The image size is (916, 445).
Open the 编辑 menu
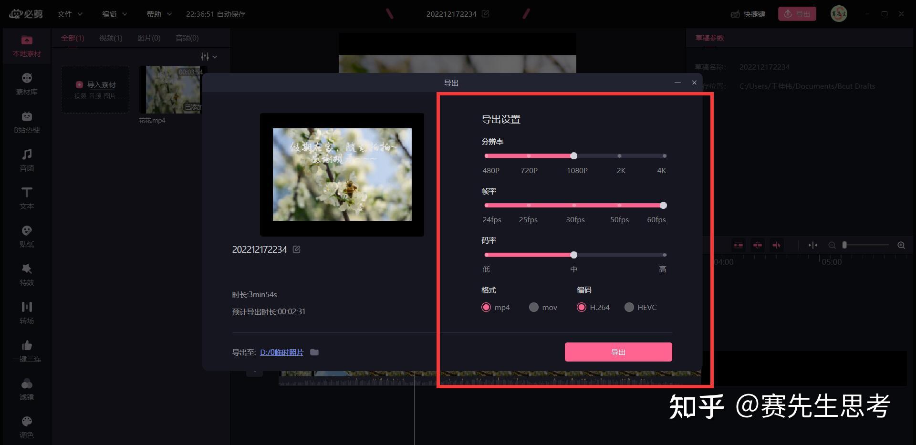click(114, 14)
